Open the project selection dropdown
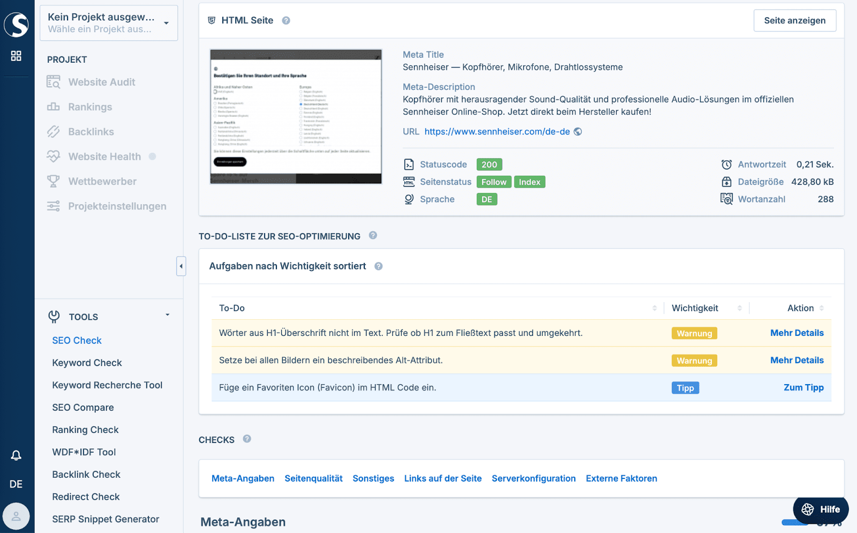Viewport: 857px width, 533px height. click(x=109, y=23)
